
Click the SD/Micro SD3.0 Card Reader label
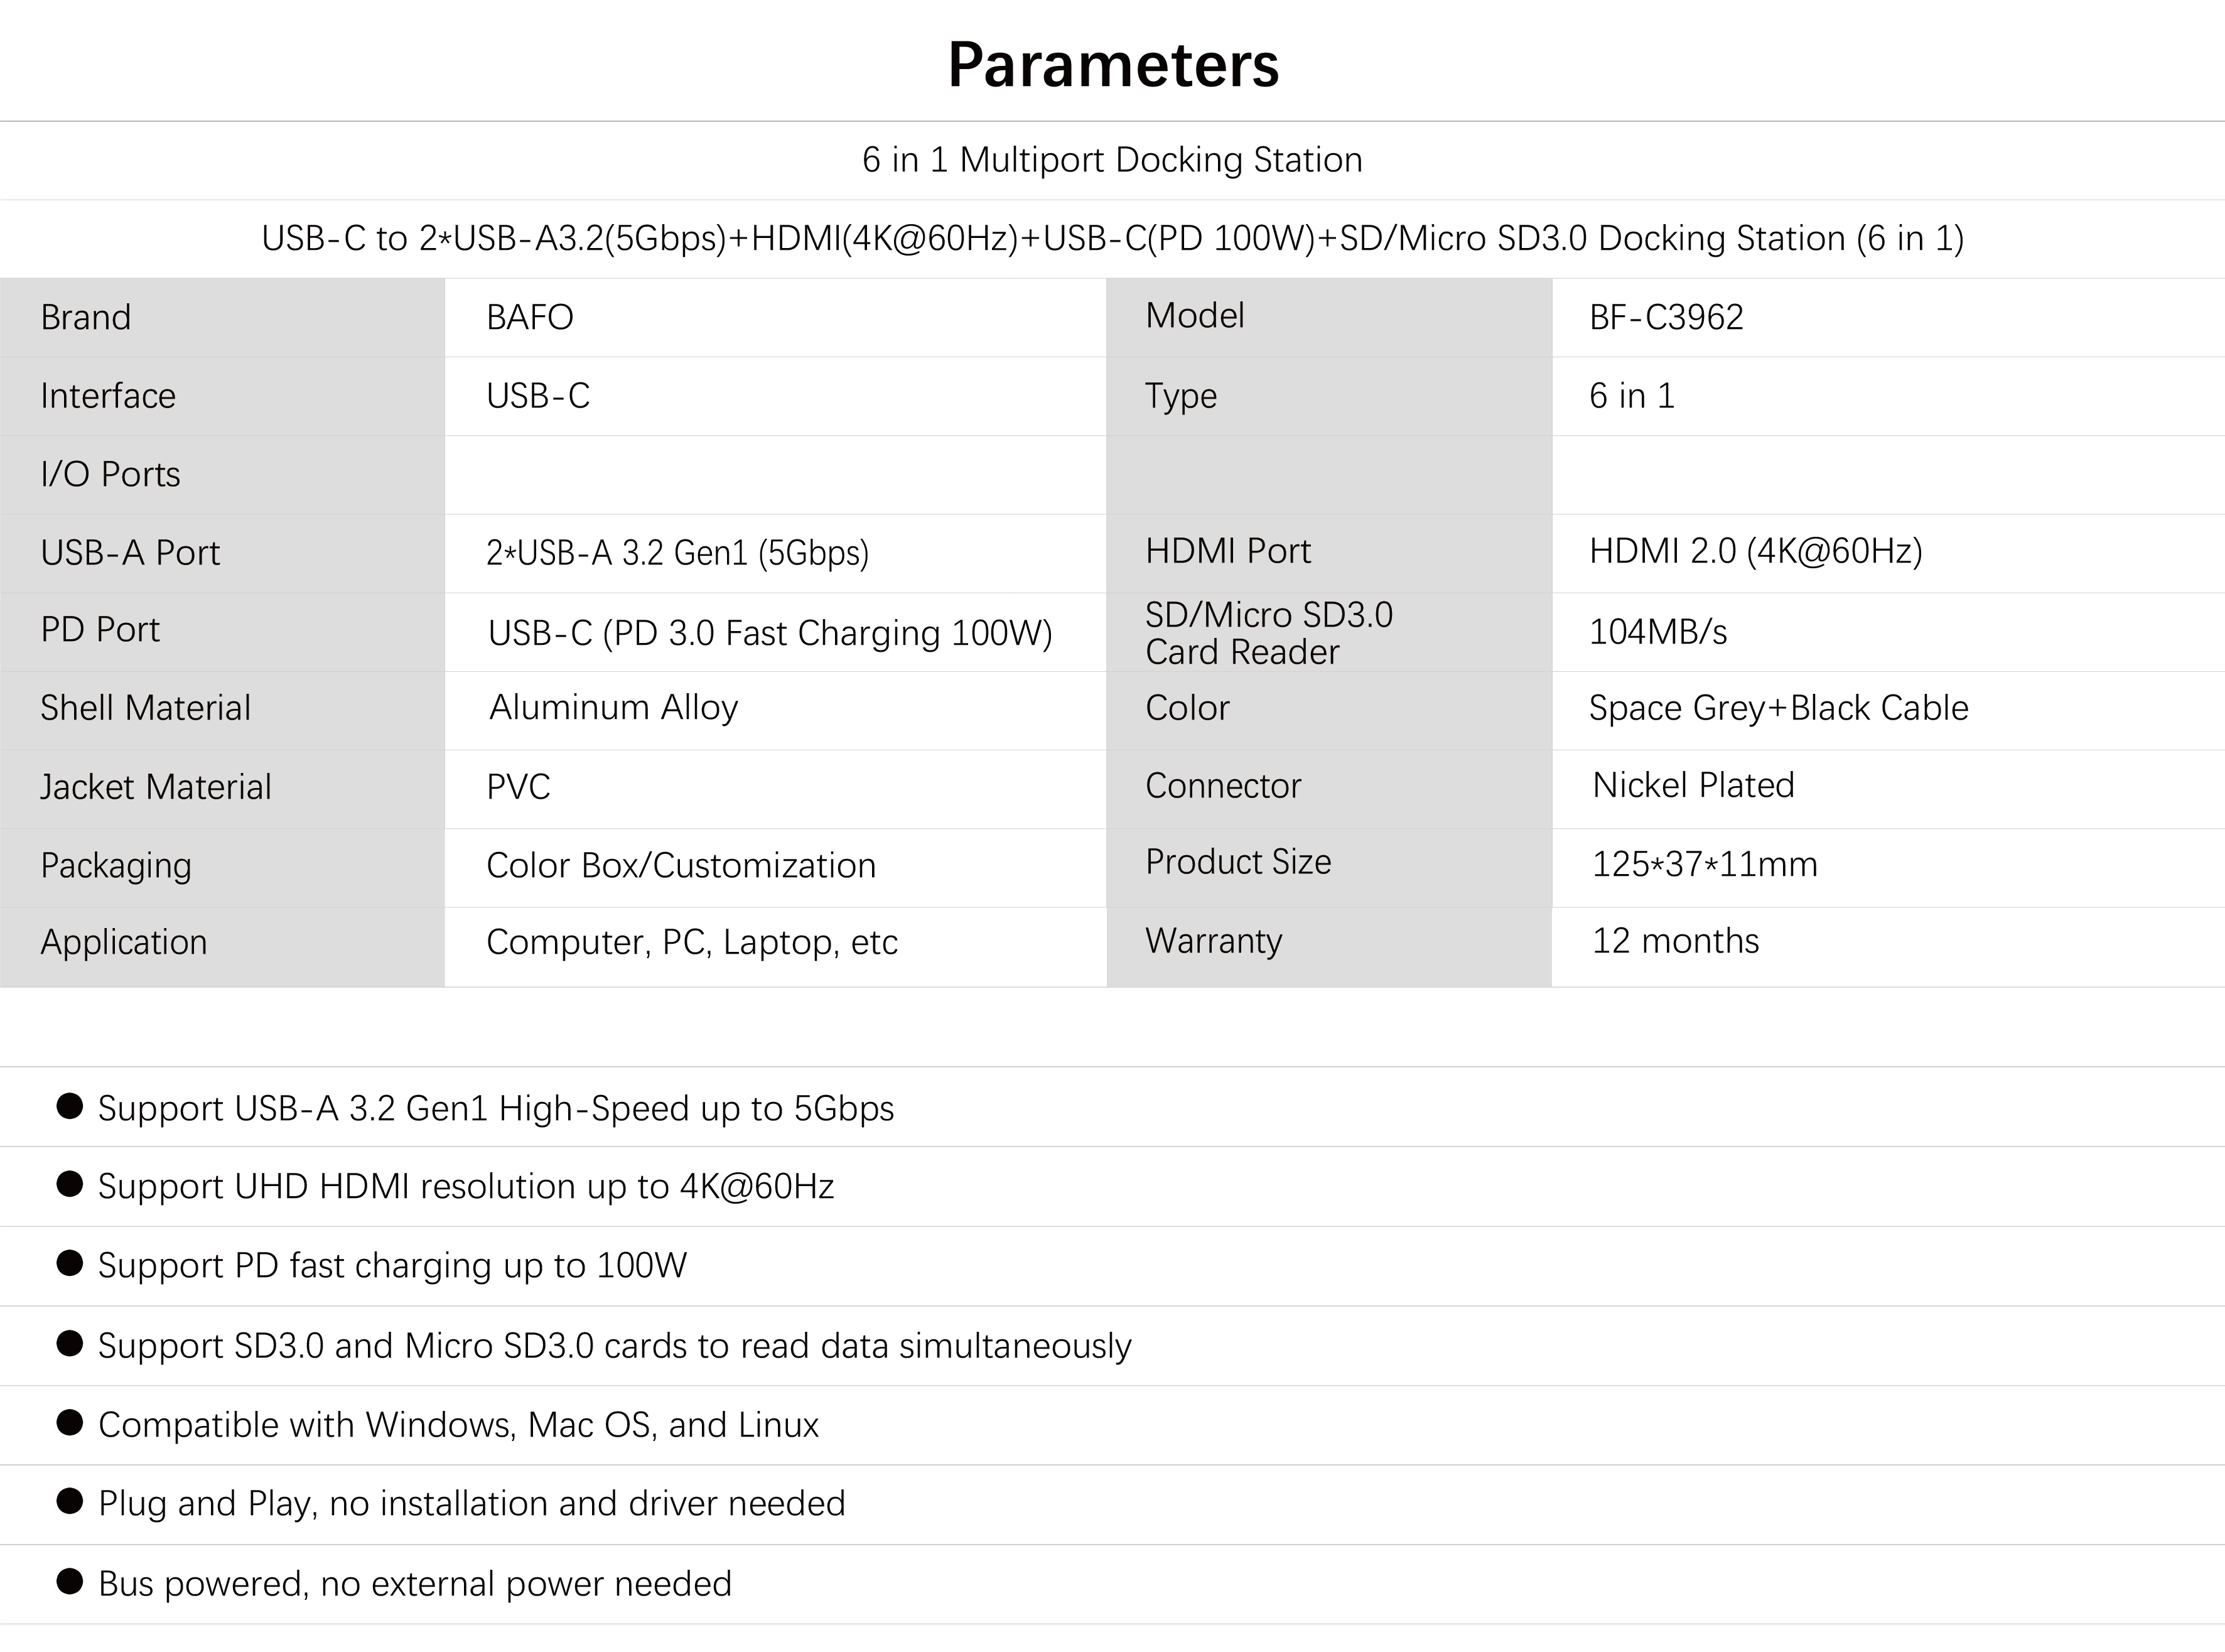tap(1268, 632)
